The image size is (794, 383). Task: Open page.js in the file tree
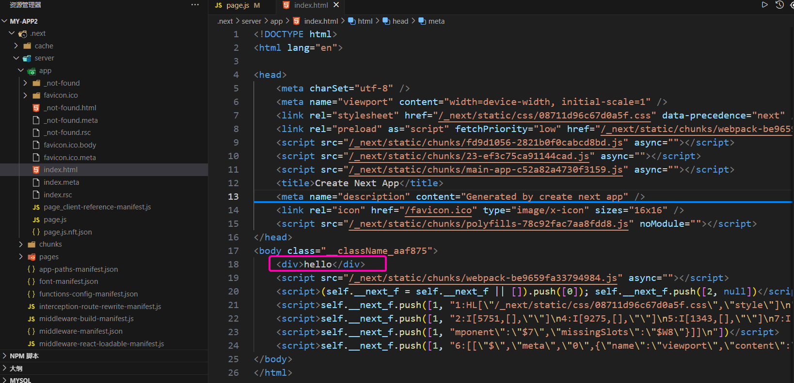pyautogui.click(x=55, y=220)
